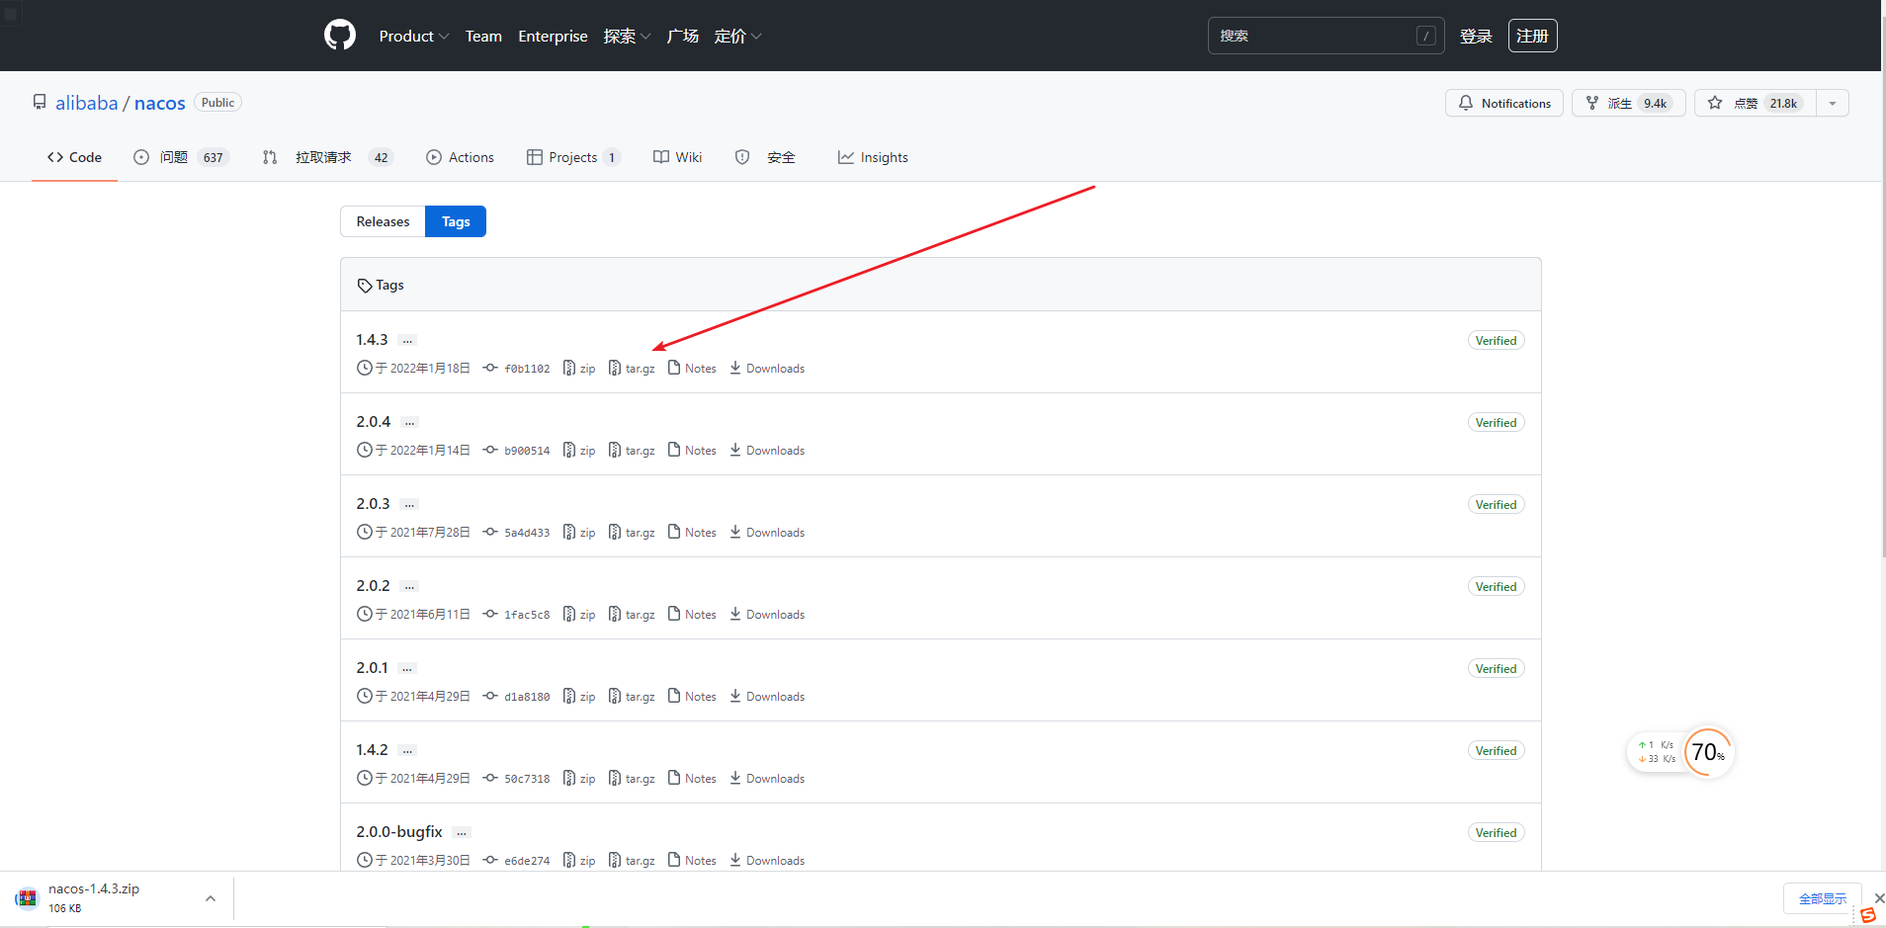Screen dimensions: 1886x928
Task: Open the downloaded nacos-1.4.3.zip file
Action: tap(94, 897)
